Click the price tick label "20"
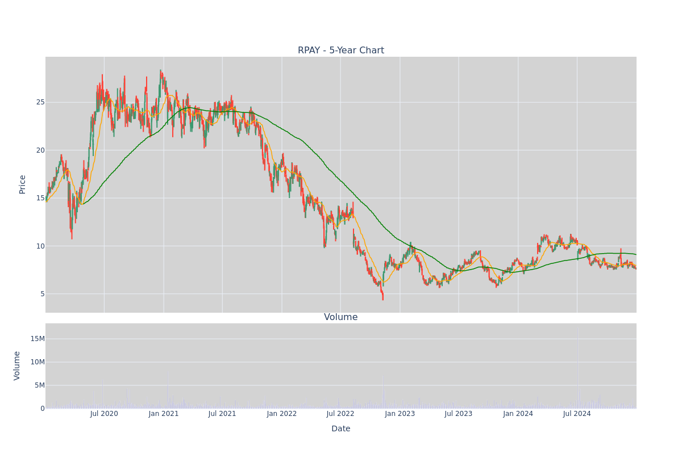The image size is (682, 454). click(40, 150)
